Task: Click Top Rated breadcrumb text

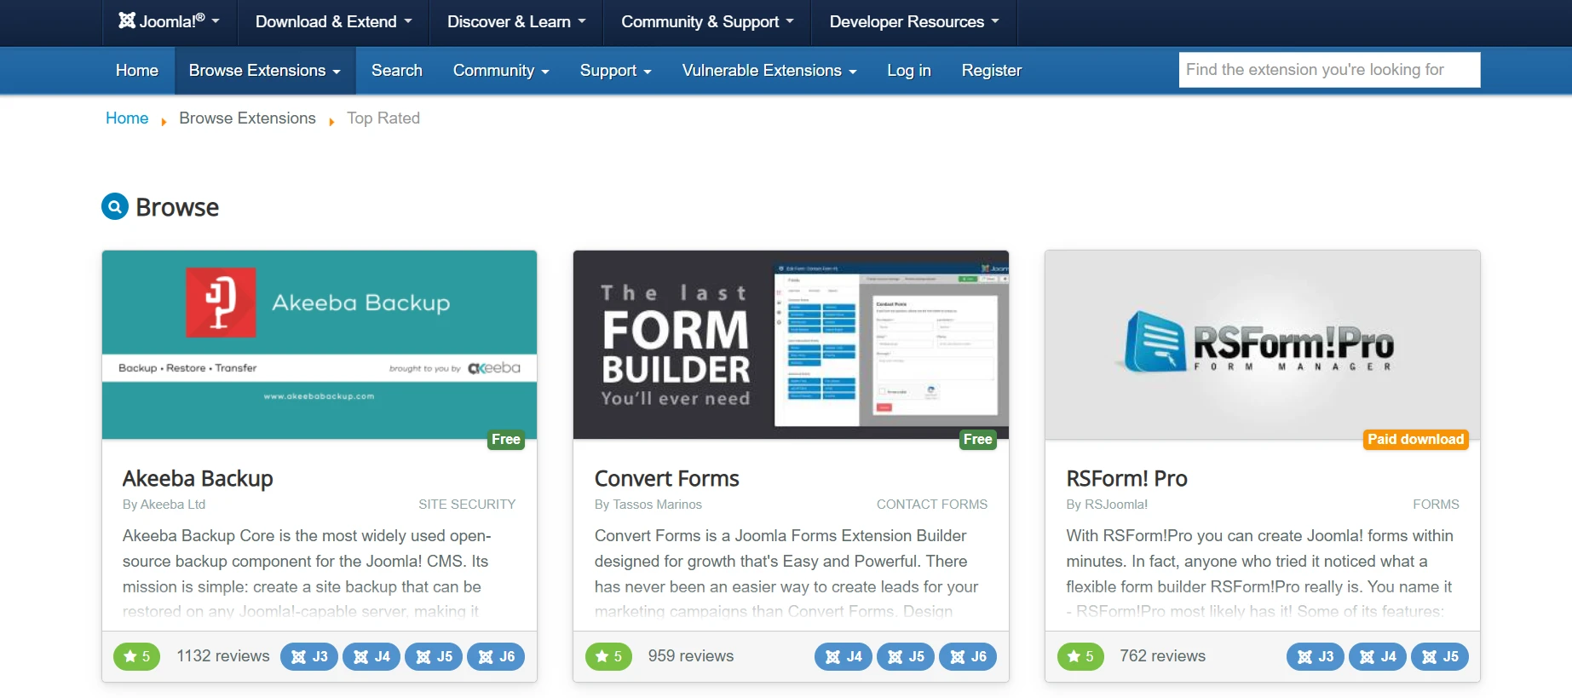Action: 383,118
